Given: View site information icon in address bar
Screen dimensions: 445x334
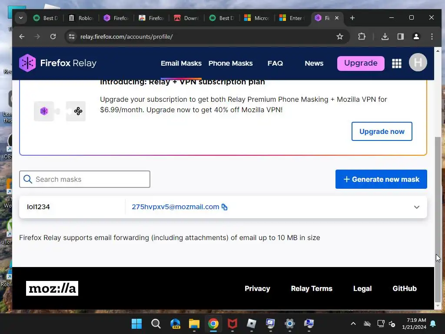Looking at the screenshot, I should (x=72, y=37).
